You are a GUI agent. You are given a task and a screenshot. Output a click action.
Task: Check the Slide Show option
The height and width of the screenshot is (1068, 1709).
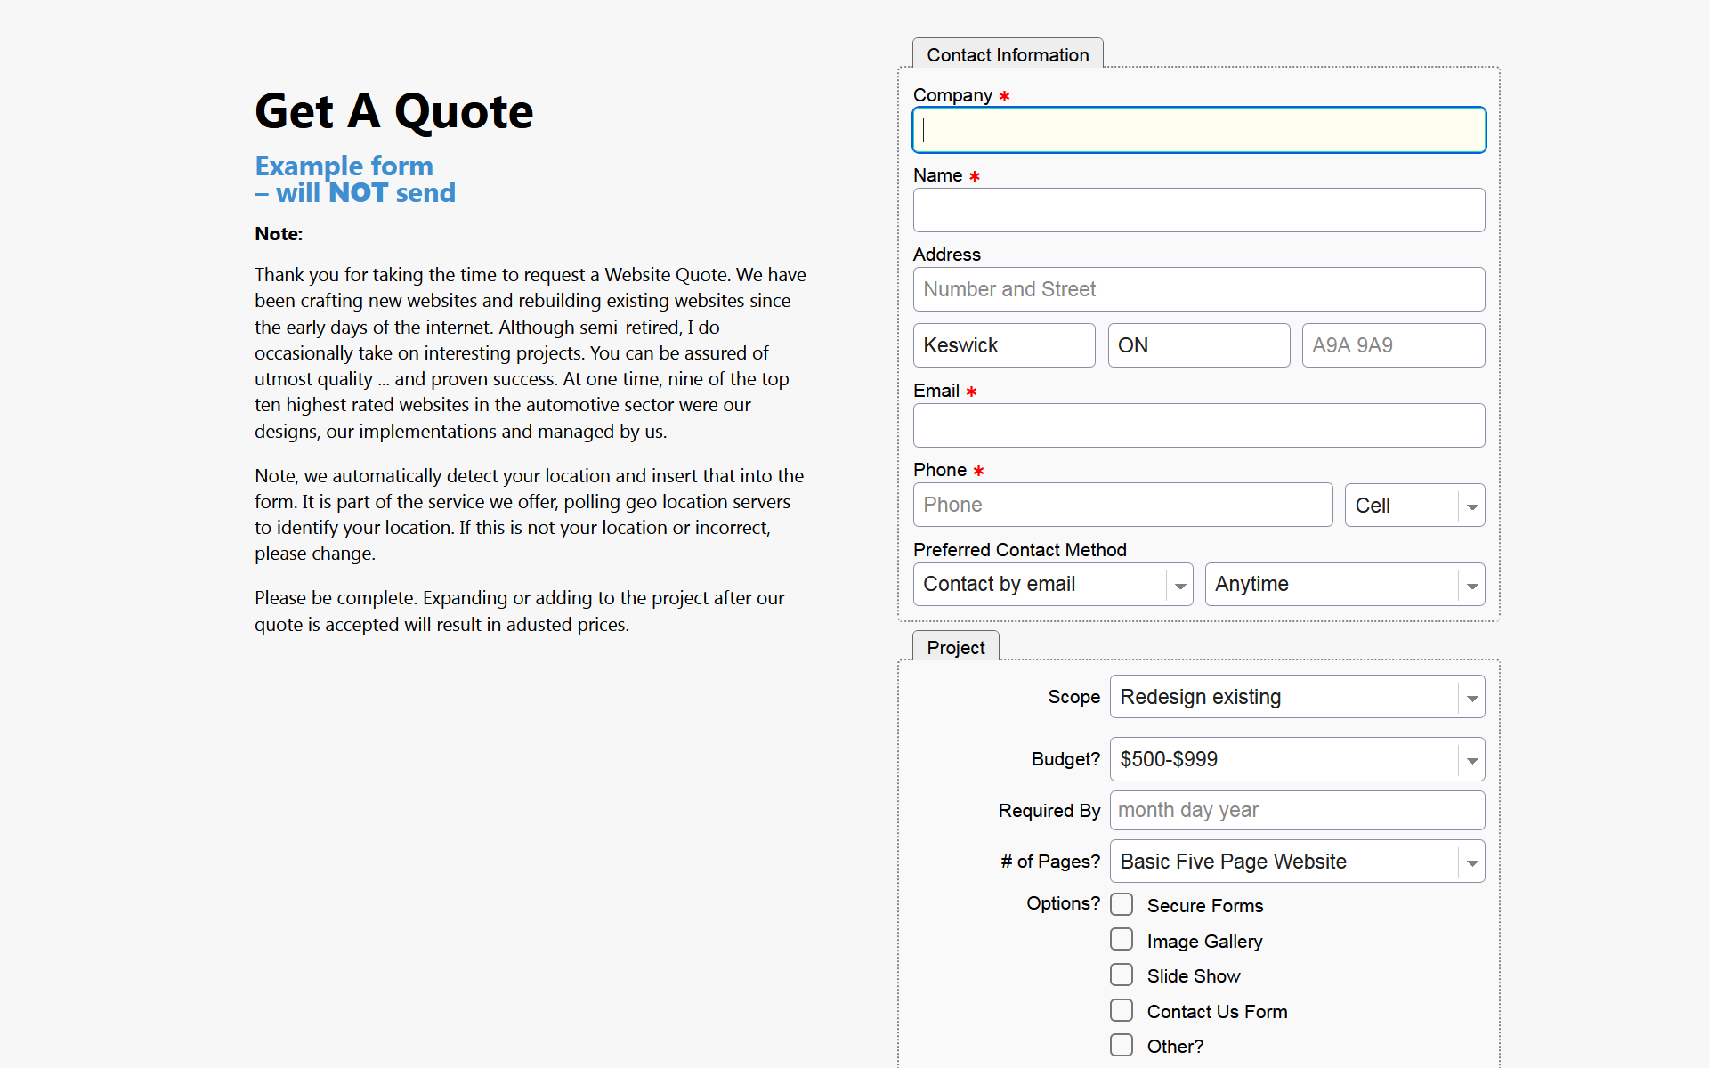(1122, 975)
